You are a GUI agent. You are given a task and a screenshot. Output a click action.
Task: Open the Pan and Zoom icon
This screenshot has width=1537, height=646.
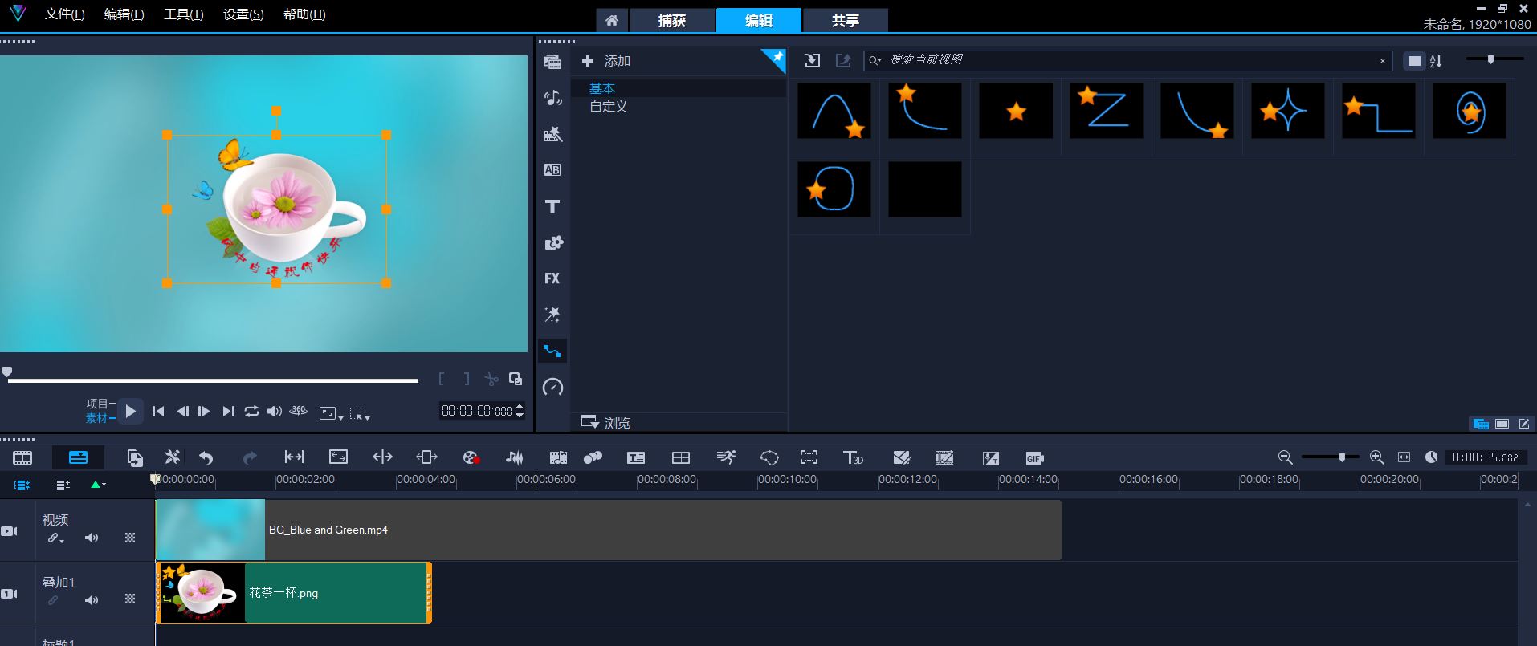[x=809, y=458]
